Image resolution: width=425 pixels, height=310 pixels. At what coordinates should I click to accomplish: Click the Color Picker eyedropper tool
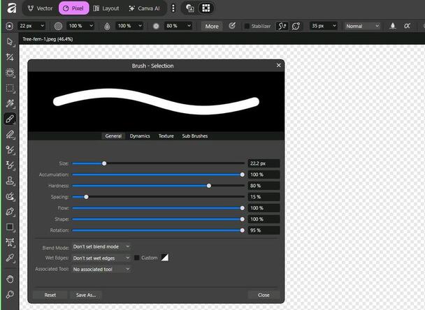click(10, 258)
